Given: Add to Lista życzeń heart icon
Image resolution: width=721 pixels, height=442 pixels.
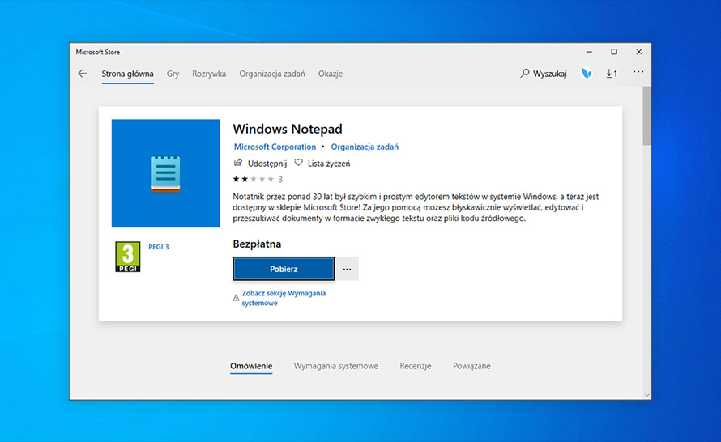Looking at the screenshot, I should pos(298,163).
